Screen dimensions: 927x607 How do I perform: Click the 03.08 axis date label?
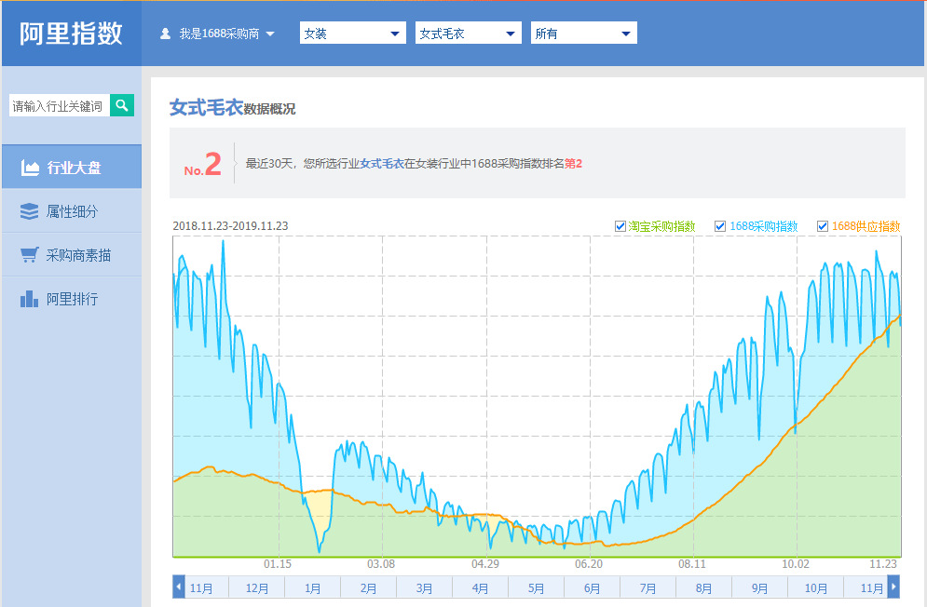[x=381, y=564]
